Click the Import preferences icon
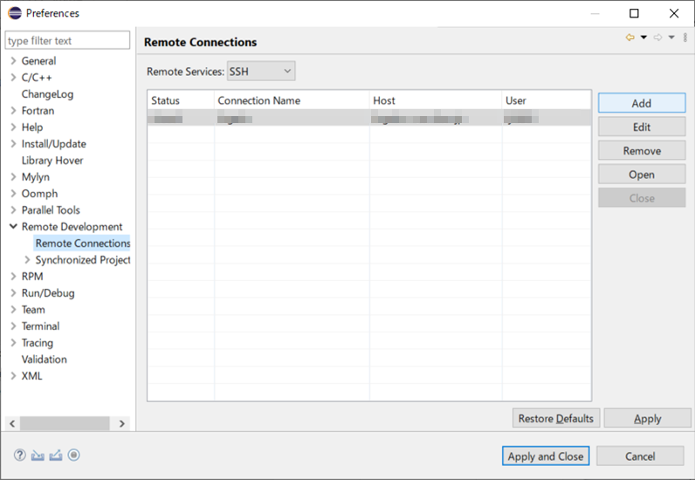695x480 pixels. click(x=38, y=455)
